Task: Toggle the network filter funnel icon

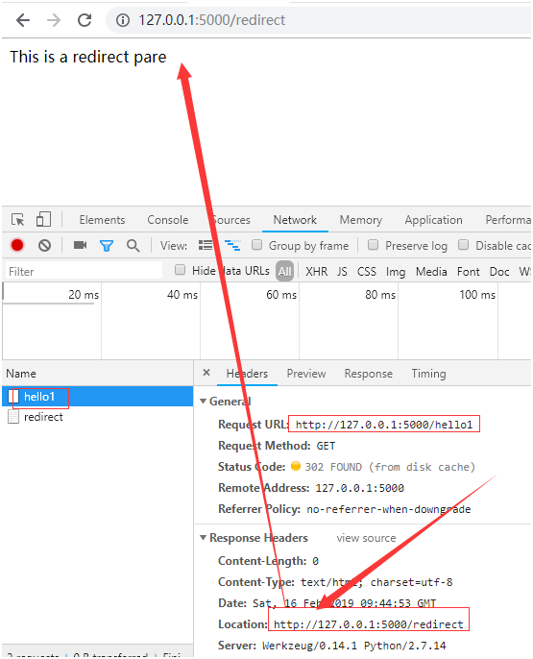Action: click(x=107, y=246)
